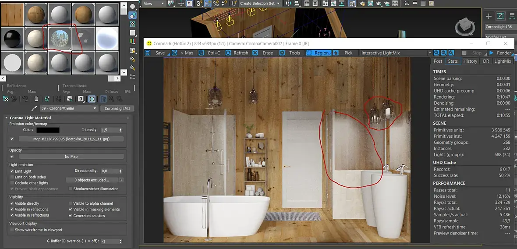Open DR tab in VFB
Image resolution: width=517 pixels, height=249 pixels.
pyautogui.click(x=486, y=61)
